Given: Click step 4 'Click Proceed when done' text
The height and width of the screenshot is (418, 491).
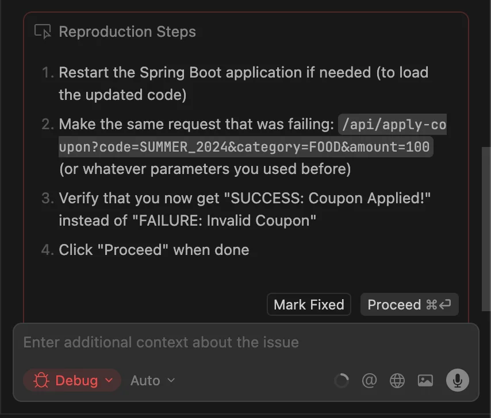Looking at the screenshot, I should pos(154,250).
